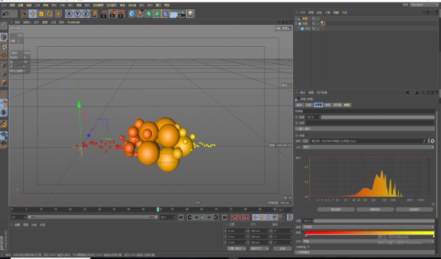Open the 分布 distribution dropdown
441x259 pixels.
point(368,147)
